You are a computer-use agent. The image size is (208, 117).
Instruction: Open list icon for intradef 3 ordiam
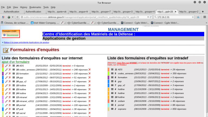[112, 101]
